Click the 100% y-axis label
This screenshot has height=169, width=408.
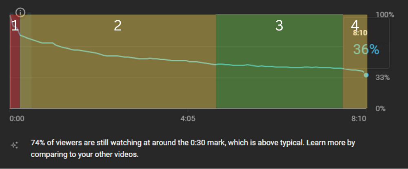[385, 15]
